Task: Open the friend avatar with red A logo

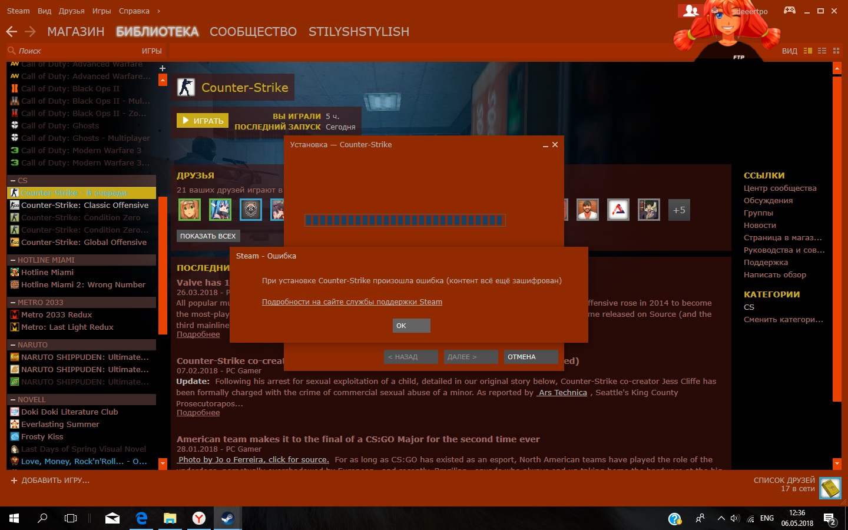Action: click(x=618, y=210)
